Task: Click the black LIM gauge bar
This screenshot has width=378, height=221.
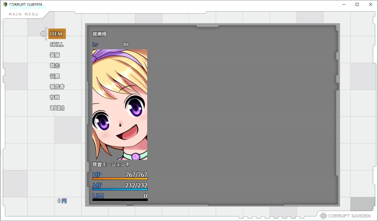Action: click(x=120, y=200)
